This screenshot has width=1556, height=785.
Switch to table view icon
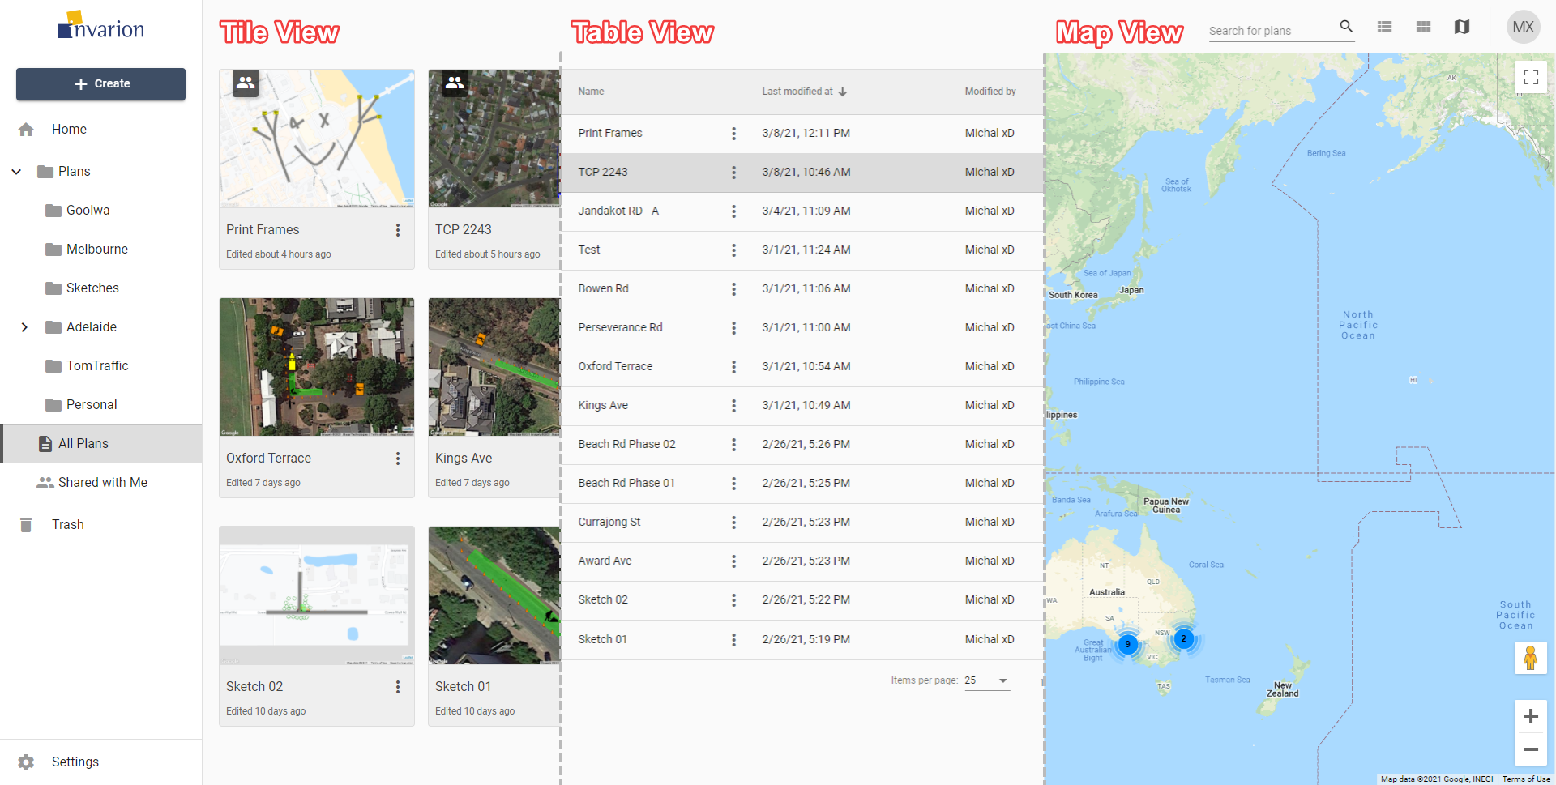[x=1384, y=27]
